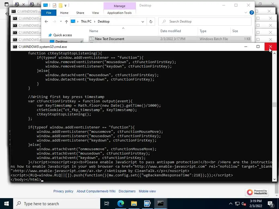Open Command Prompt taskbar icon
This screenshot has height=209, width=279.
160,204
